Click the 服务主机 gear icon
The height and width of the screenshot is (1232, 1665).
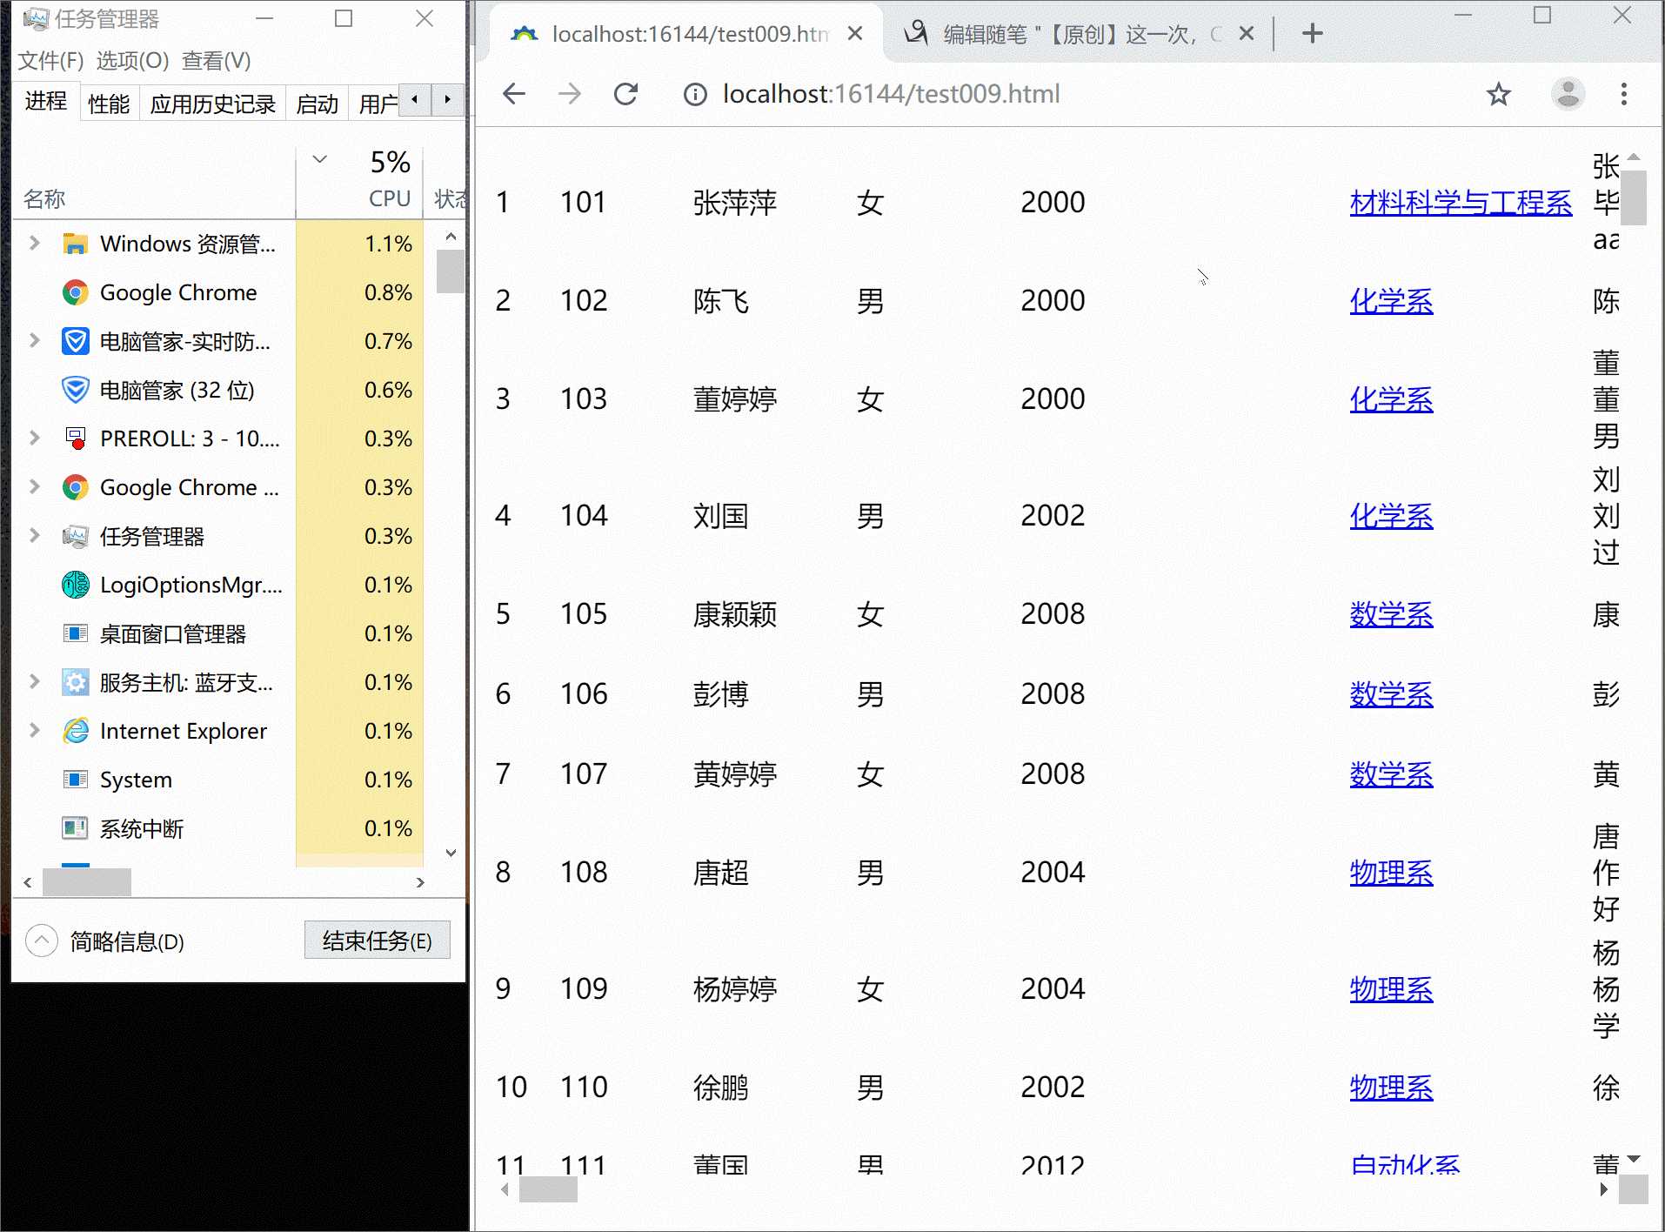76,683
